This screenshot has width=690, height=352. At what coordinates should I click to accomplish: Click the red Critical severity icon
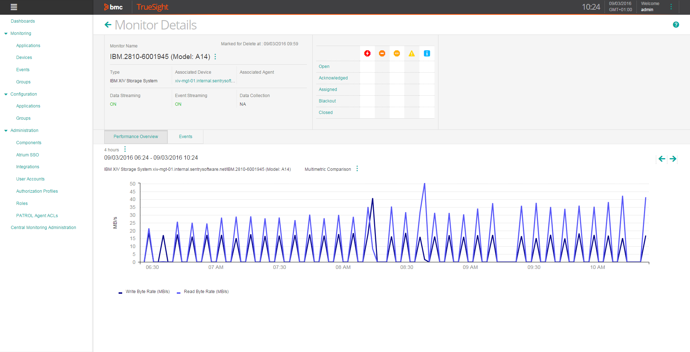(x=367, y=54)
